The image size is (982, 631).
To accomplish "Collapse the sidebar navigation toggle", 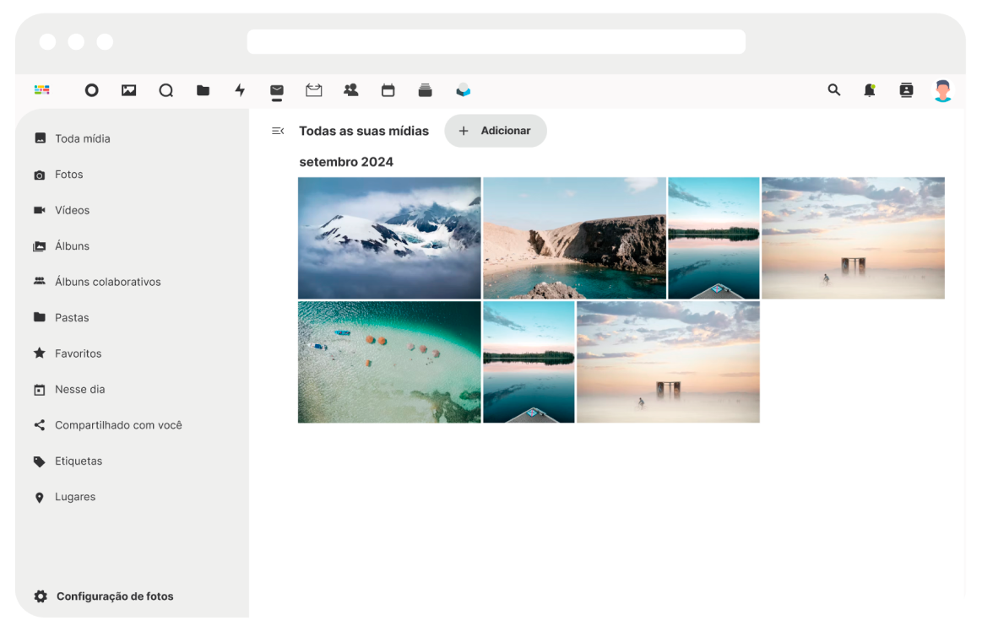I will pos(277,131).
